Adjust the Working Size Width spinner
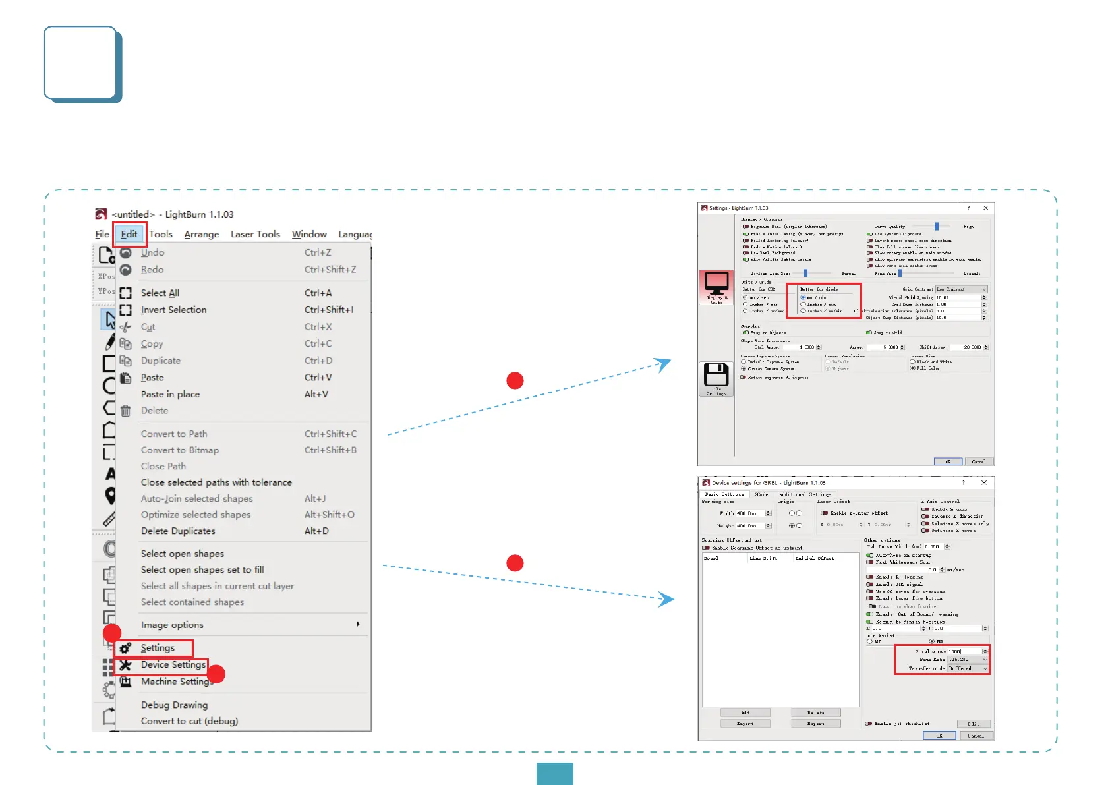 click(x=768, y=513)
